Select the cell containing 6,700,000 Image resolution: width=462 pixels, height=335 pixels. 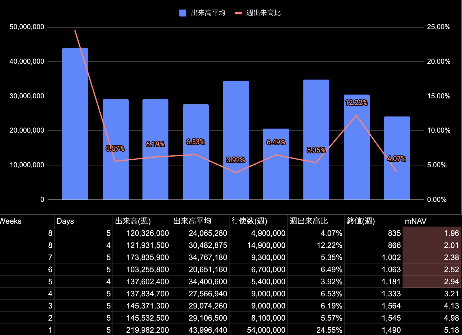coord(258,270)
